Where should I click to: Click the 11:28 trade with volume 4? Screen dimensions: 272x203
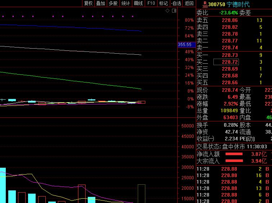pyautogui.click(x=233, y=182)
